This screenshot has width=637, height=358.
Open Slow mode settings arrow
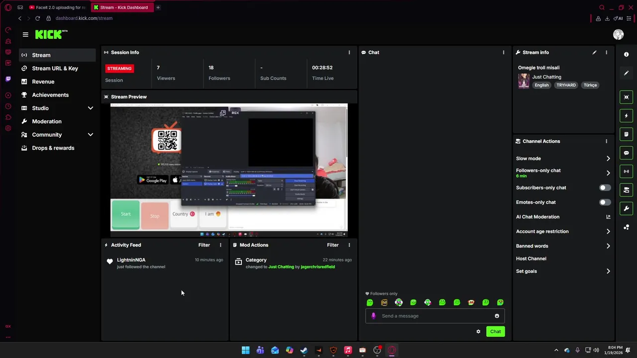(608, 159)
